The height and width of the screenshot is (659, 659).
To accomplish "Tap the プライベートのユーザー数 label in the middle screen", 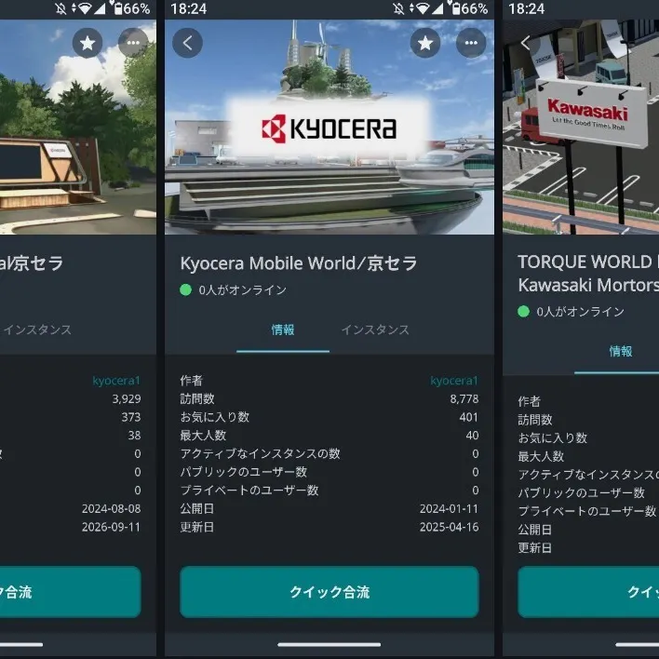I will pyautogui.click(x=249, y=490).
